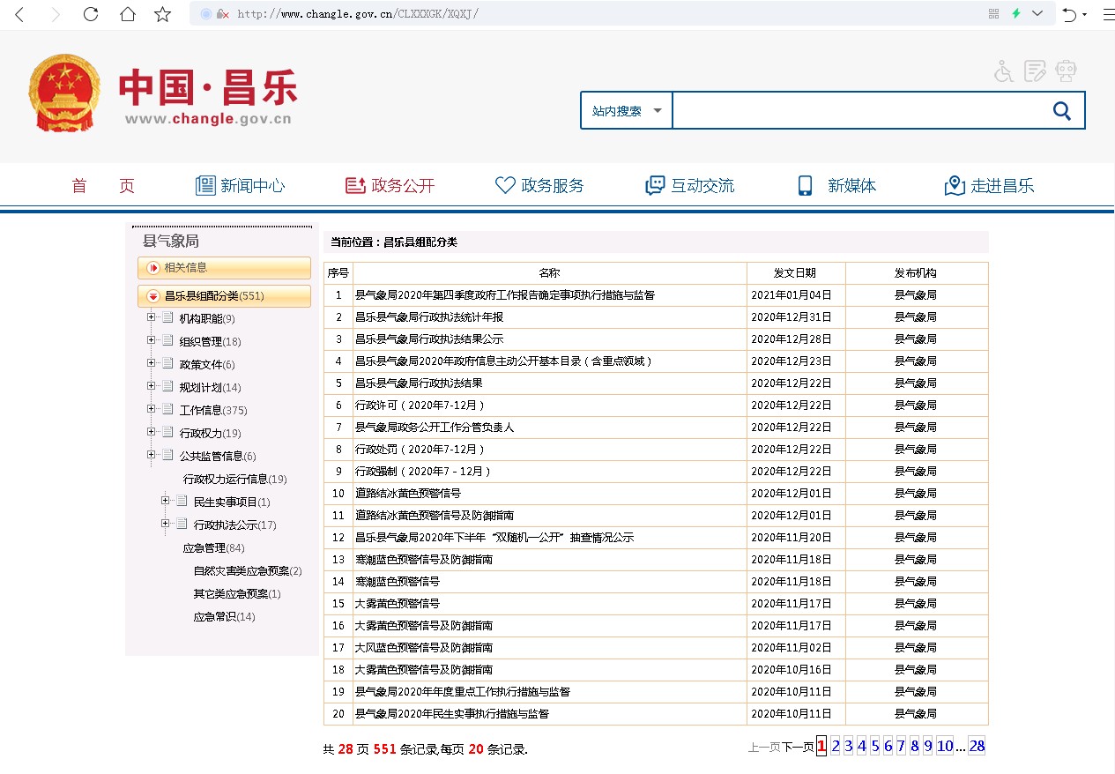The height and width of the screenshot is (774, 1115).
Task: Click the search magnifier icon
Action: 1061,111
